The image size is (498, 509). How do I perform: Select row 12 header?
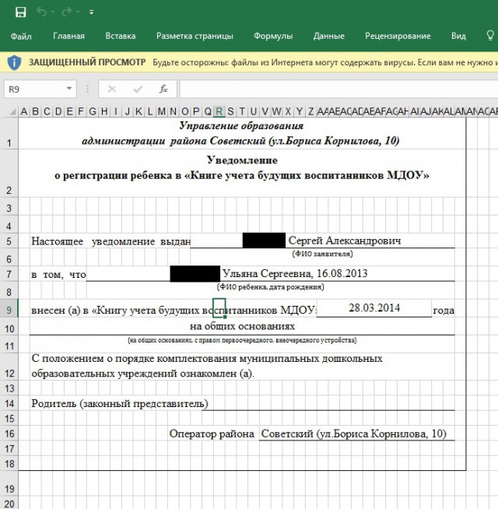9,367
